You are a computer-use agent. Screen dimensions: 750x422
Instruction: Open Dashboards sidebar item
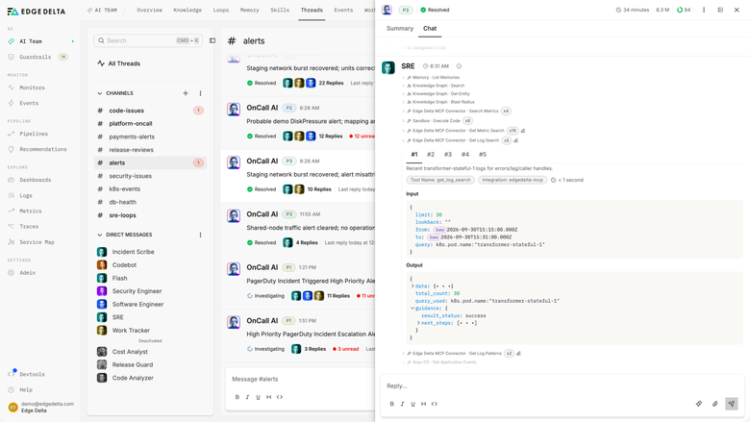click(x=35, y=180)
